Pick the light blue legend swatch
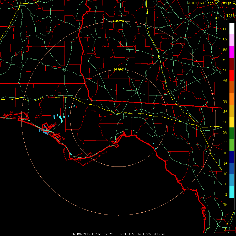236x236 pixels. pos(232,180)
